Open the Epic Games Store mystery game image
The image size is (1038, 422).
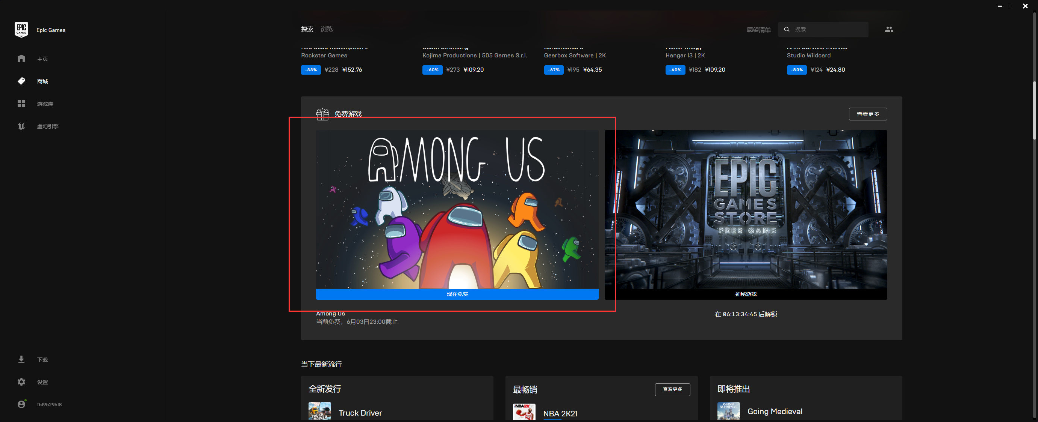point(746,209)
